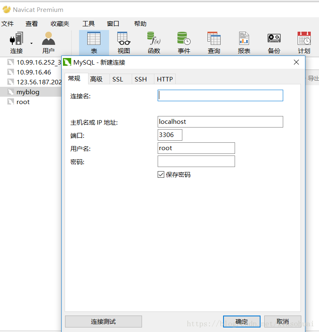This screenshot has width=319, height=332.
Task: Select connection 10.99.16.46 in tree
Action: pyautogui.click(x=34, y=72)
